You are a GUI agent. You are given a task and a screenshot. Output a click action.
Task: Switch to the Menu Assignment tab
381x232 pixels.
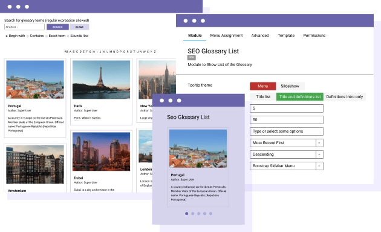(226, 36)
